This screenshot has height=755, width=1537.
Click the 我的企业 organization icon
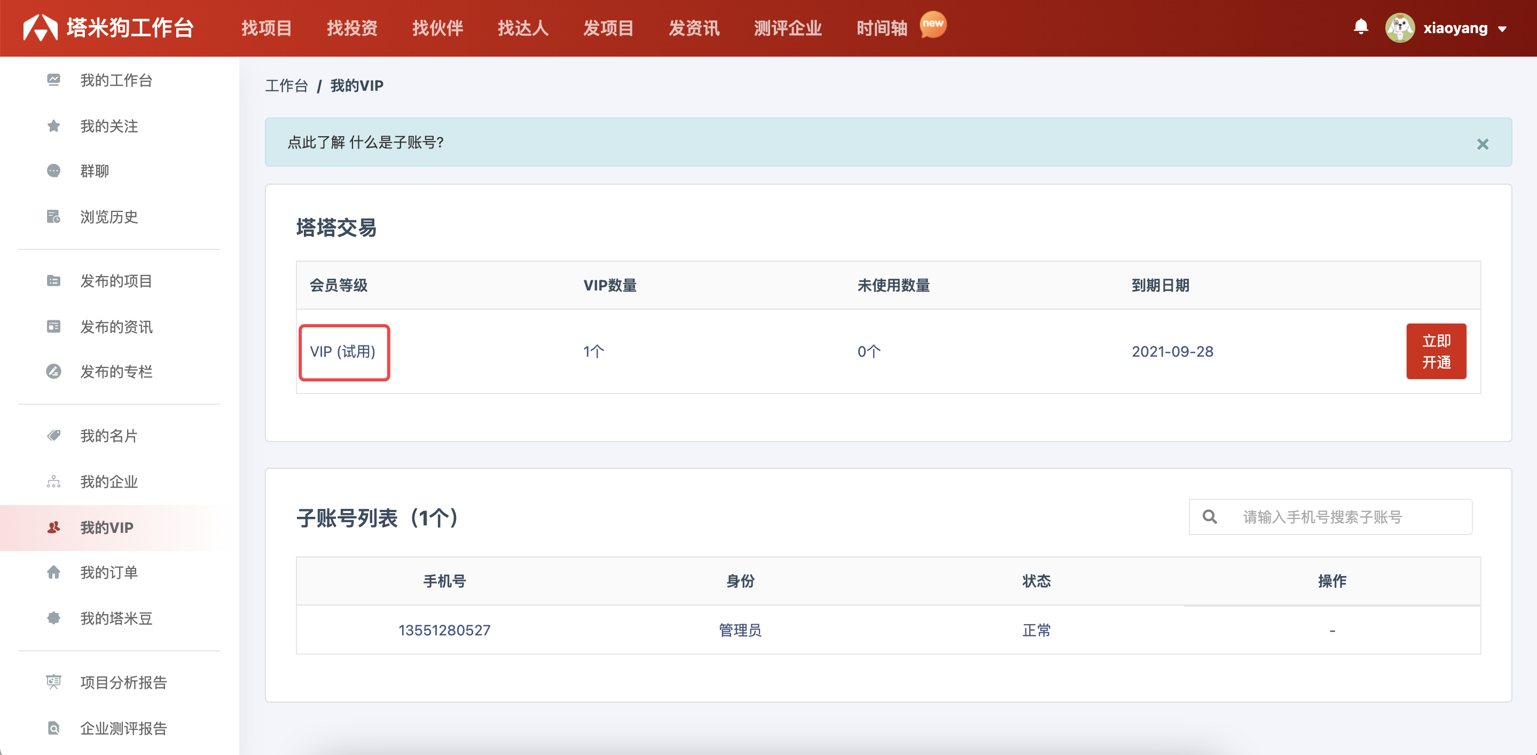pos(54,481)
